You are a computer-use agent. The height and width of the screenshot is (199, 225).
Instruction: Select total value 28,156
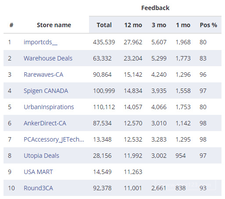pyautogui.click(x=102, y=156)
